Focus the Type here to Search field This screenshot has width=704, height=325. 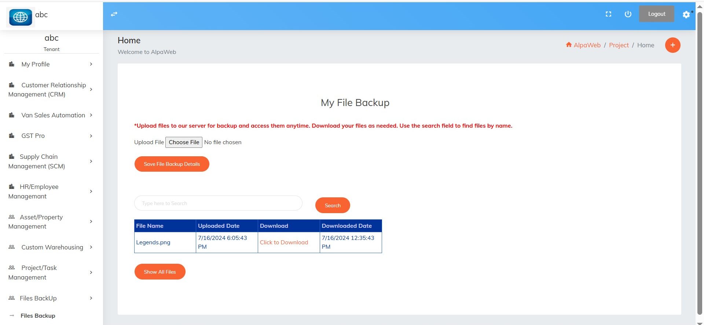click(218, 203)
